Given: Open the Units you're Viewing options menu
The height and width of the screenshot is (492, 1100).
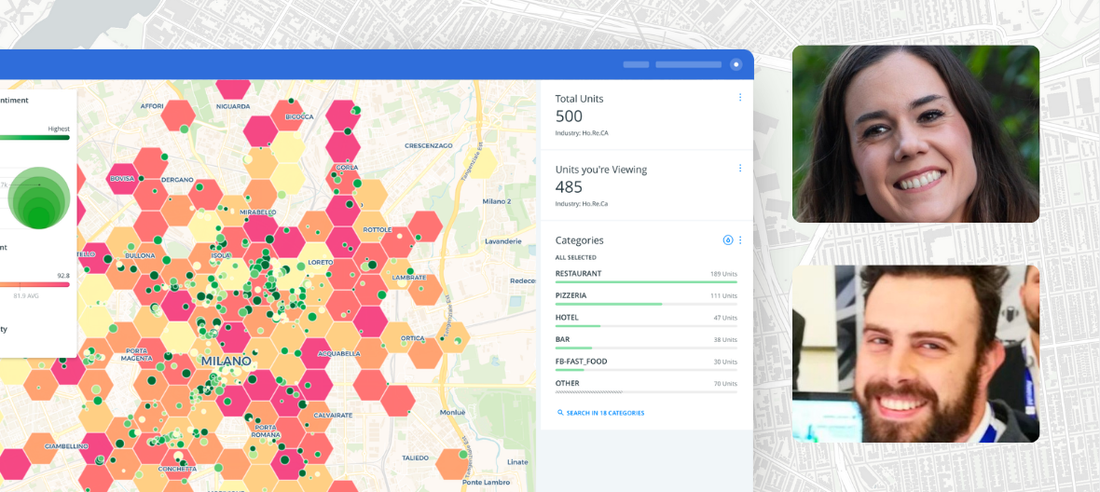Looking at the screenshot, I should [x=740, y=169].
